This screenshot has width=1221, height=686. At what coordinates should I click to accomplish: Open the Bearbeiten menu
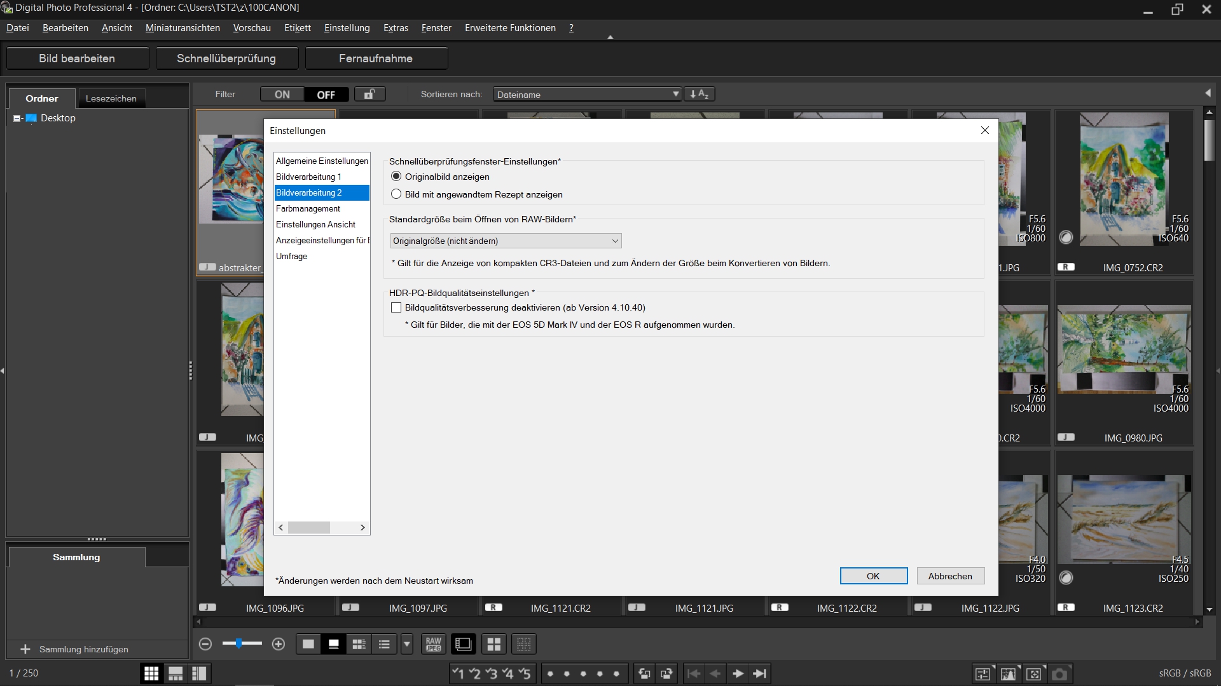pos(66,28)
